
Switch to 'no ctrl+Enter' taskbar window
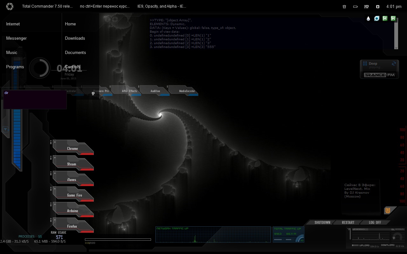tap(105, 6)
